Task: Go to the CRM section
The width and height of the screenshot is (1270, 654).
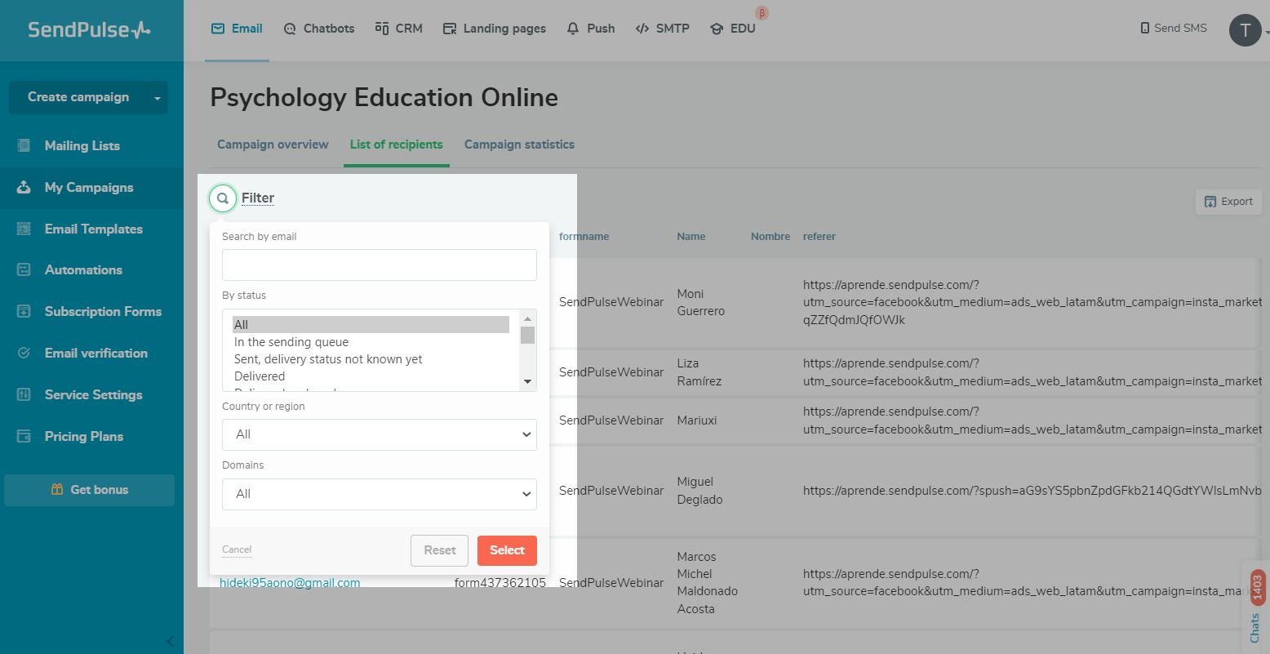Action: pos(399,29)
